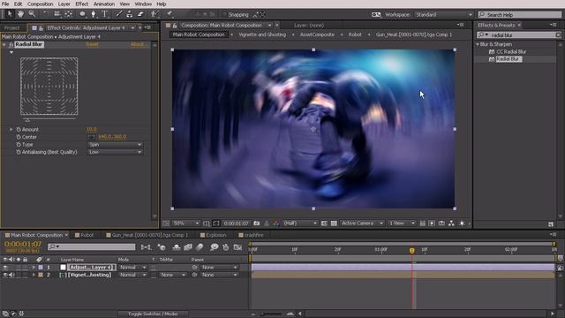This screenshot has width=565, height=318.
Task: Toggle hide shy layers icon
Action: pyautogui.click(x=177, y=247)
